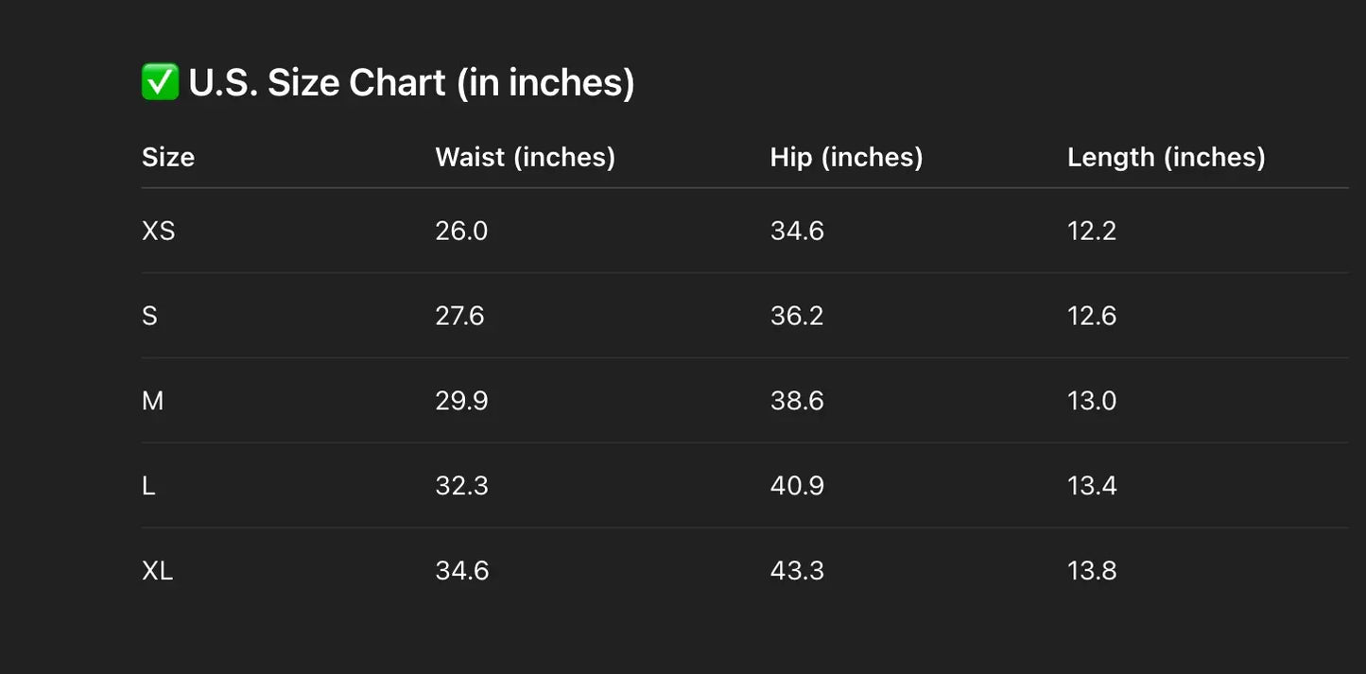
Task: Click the U.S. Size Chart heading
Action: click(x=411, y=82)
